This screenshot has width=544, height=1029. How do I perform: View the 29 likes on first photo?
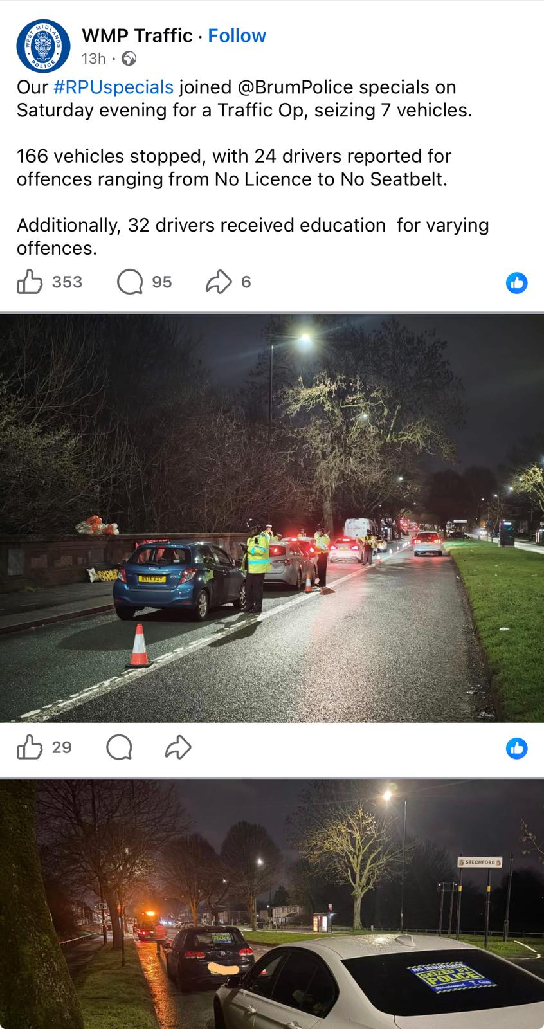pos(62,747)
